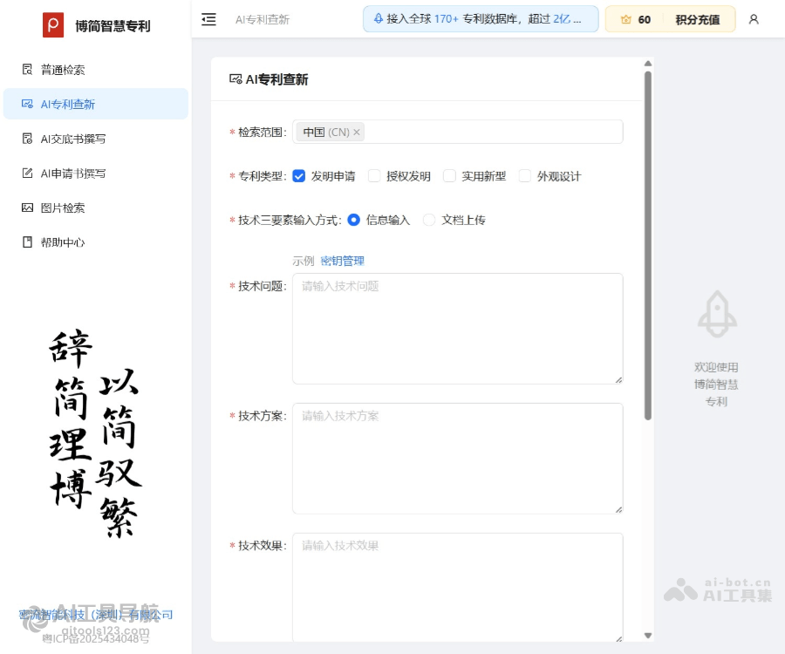Viewport: 785px width, 654px height.
Task: Click the AI专利查新 breadcrumb text
Action: 263,19
